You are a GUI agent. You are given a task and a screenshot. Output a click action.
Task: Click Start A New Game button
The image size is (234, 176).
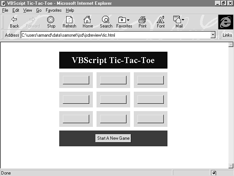(113, 138)
